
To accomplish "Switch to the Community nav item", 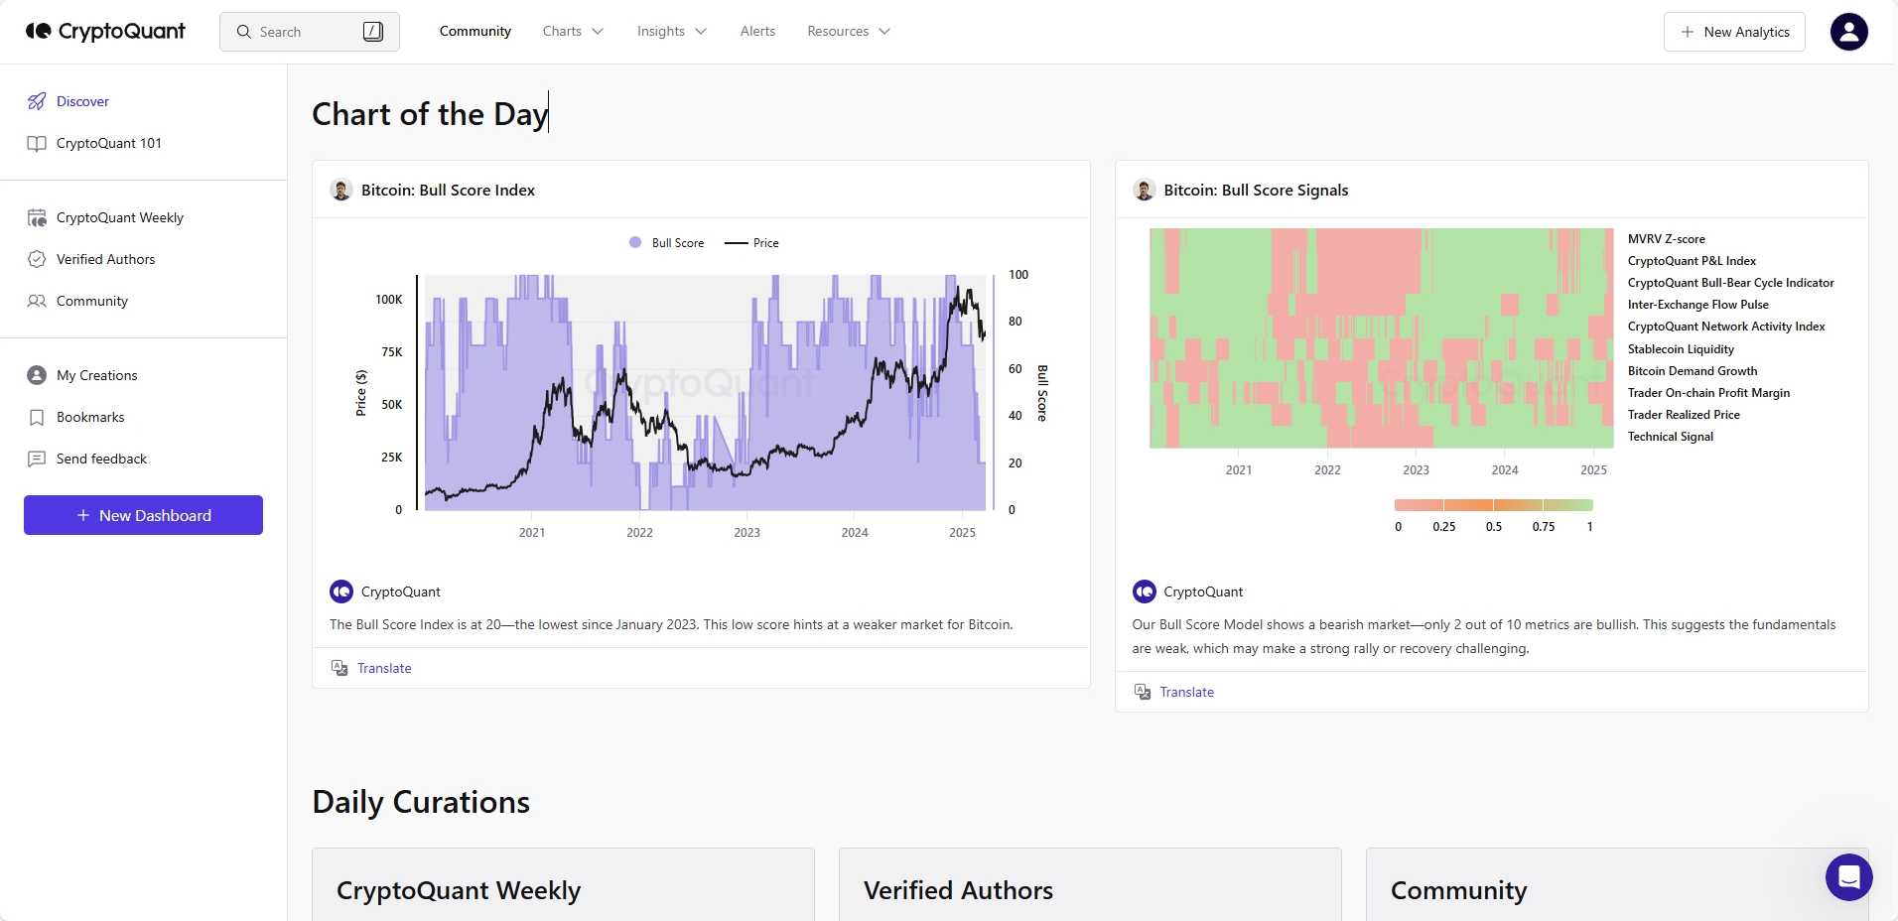I will 474,31.
